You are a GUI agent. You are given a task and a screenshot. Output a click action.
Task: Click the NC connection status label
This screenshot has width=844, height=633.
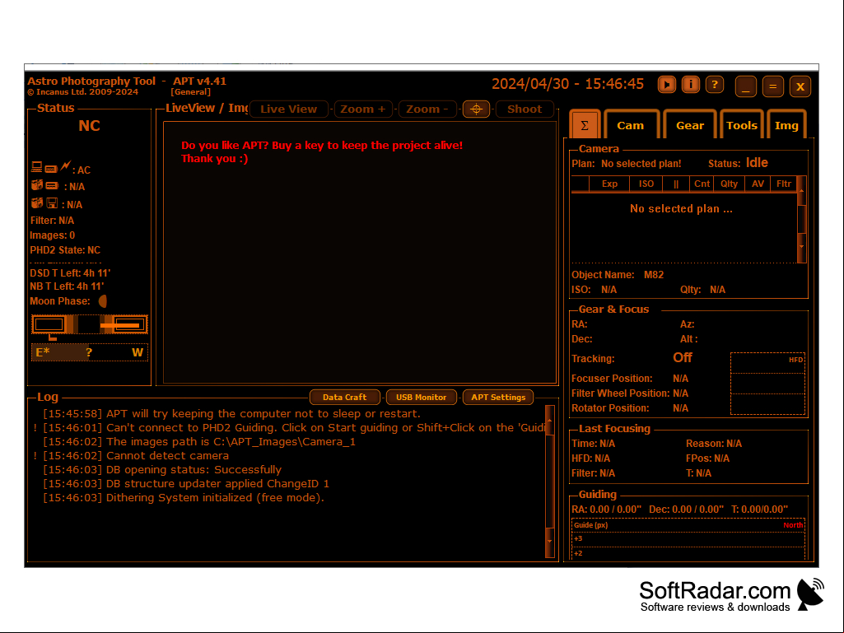click(x=90, y=126)
